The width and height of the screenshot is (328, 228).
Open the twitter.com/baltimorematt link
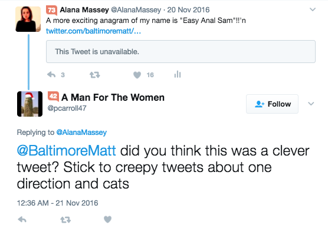93,31
